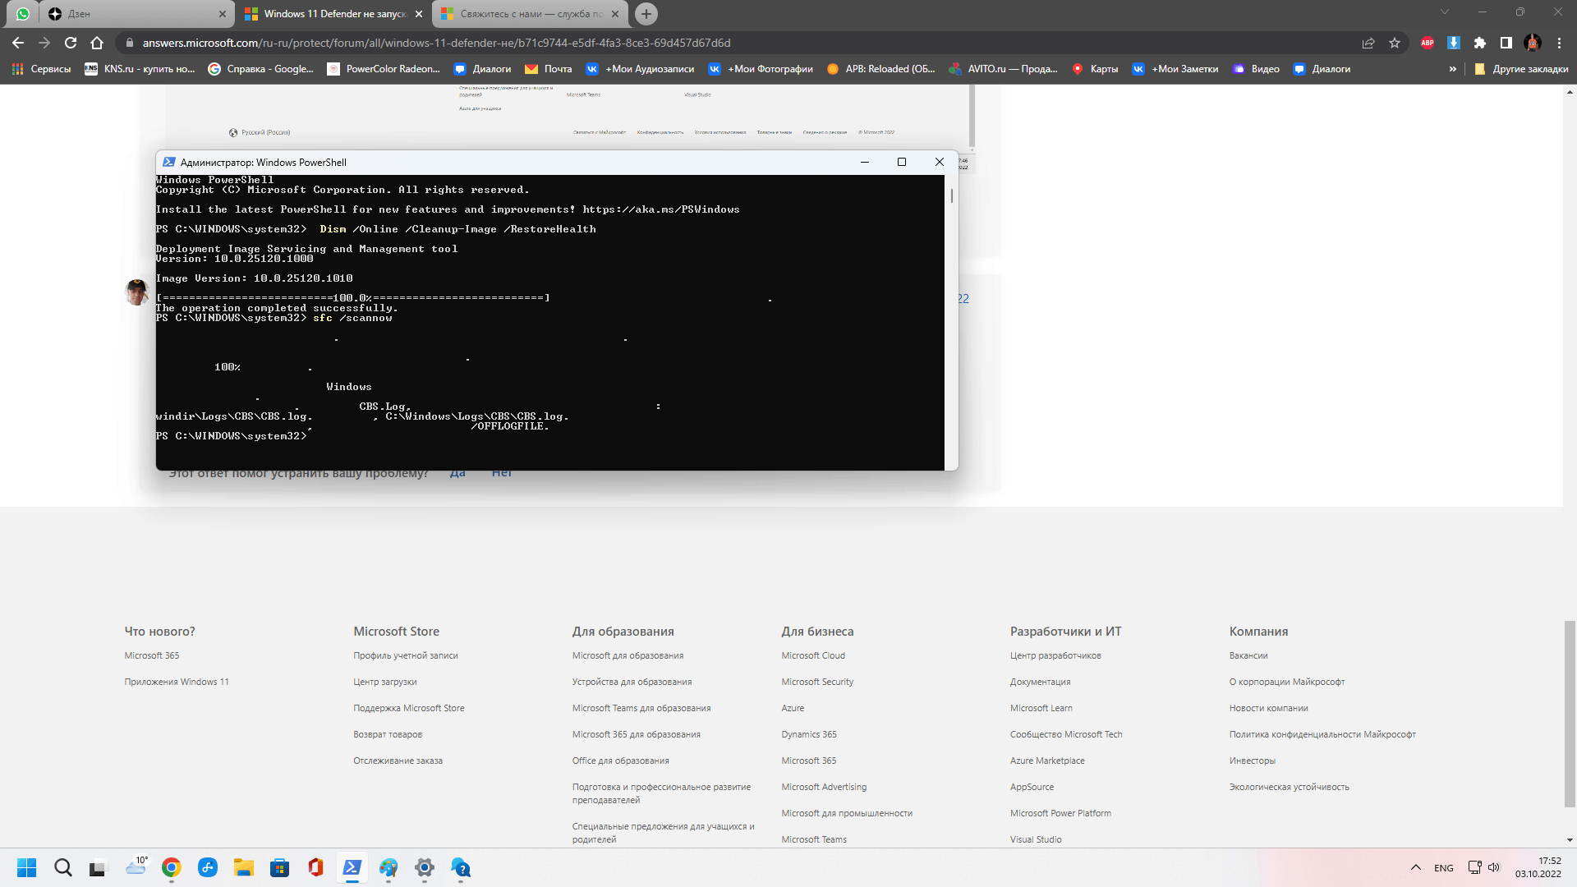Go back to the previous page
The height and width of the screenshot is (887, 1577).
point(18,43)
